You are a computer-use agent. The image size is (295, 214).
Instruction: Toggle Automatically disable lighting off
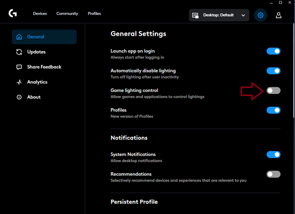pyautogui.click(x=273, y=71)
